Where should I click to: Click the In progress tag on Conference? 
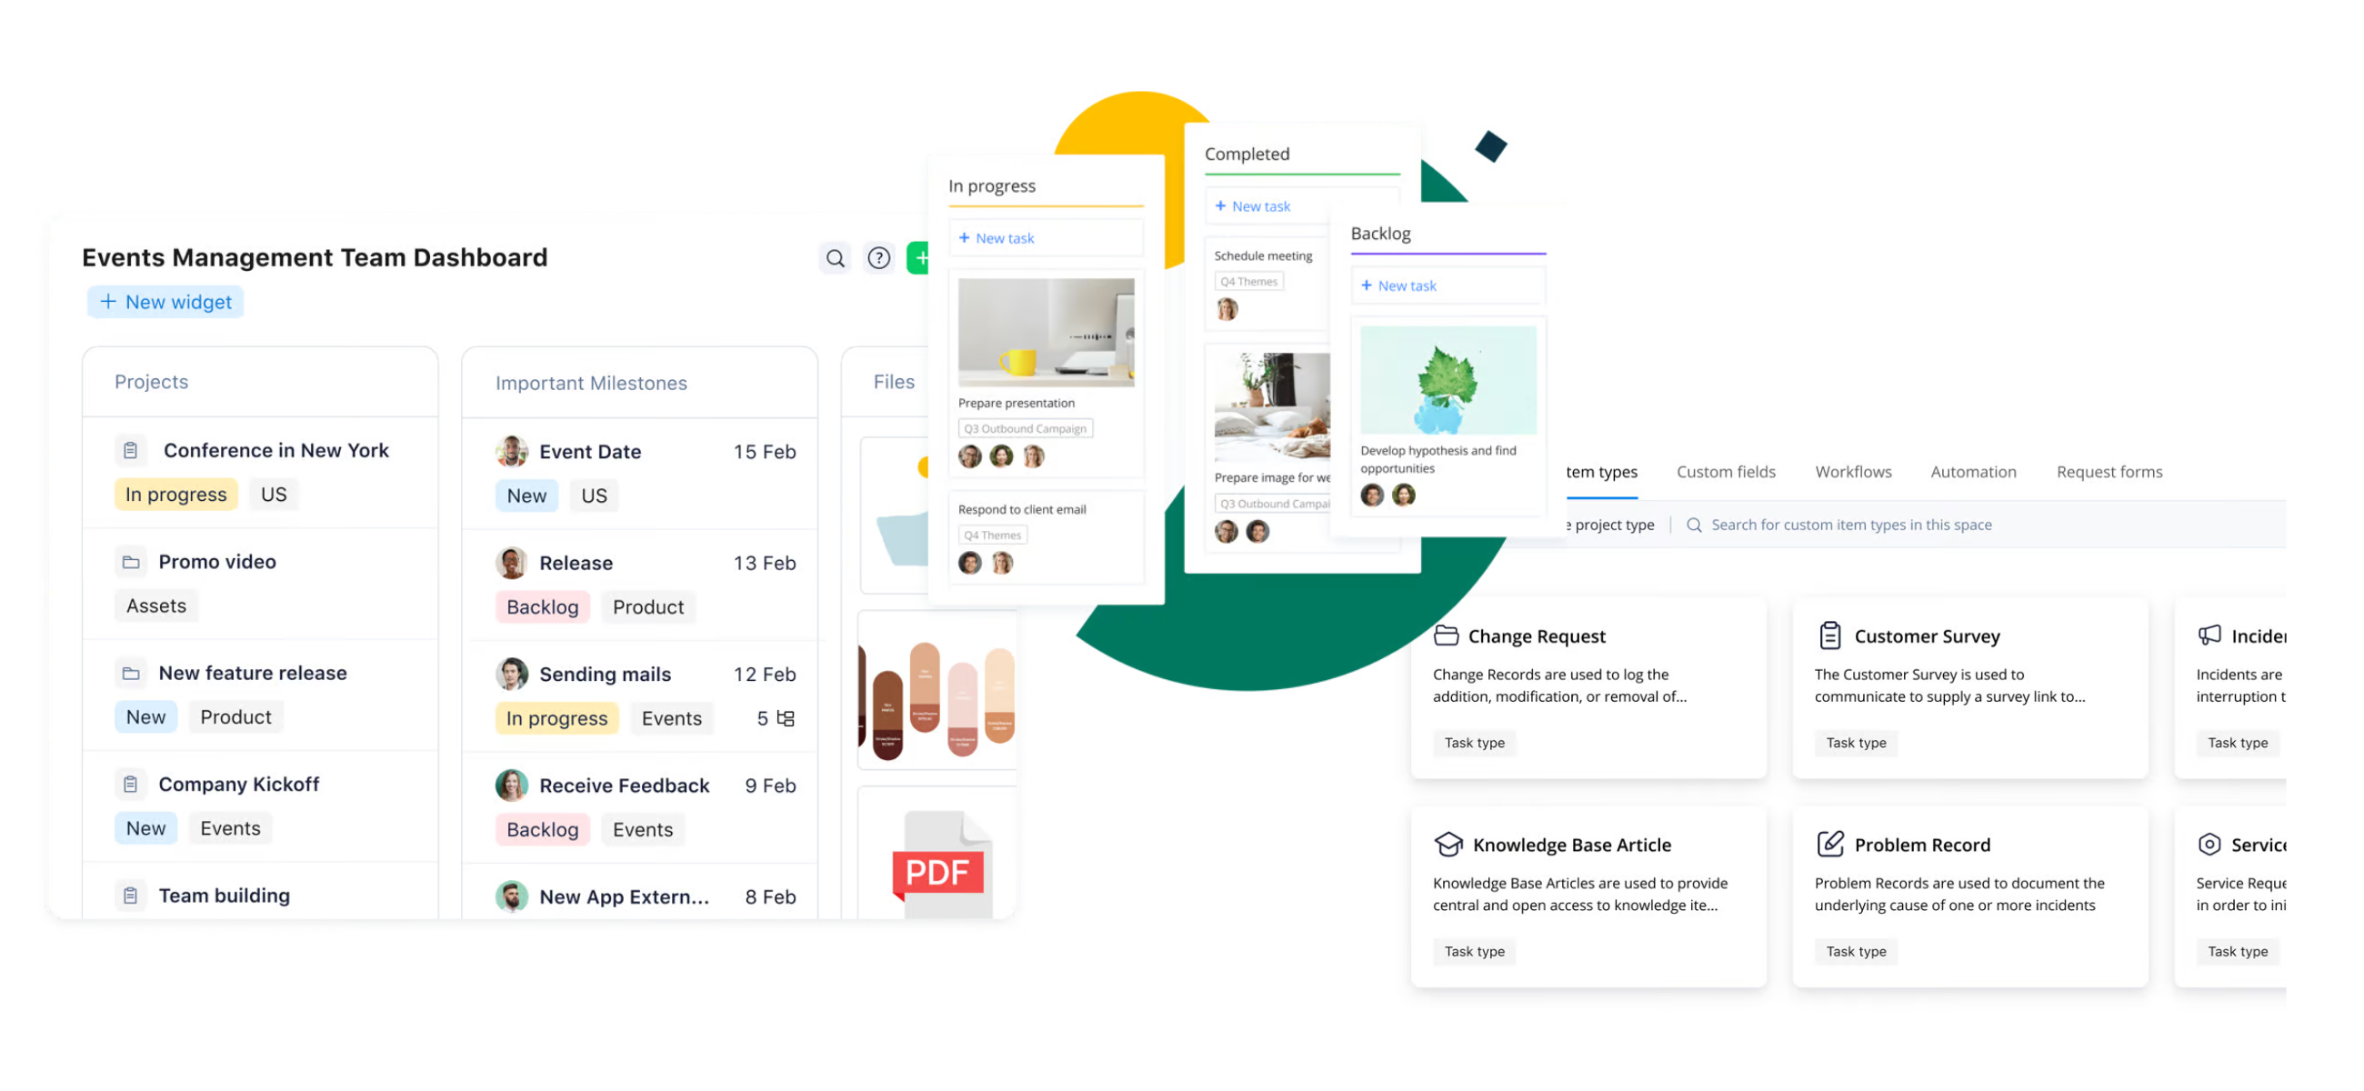coord(175,495)
